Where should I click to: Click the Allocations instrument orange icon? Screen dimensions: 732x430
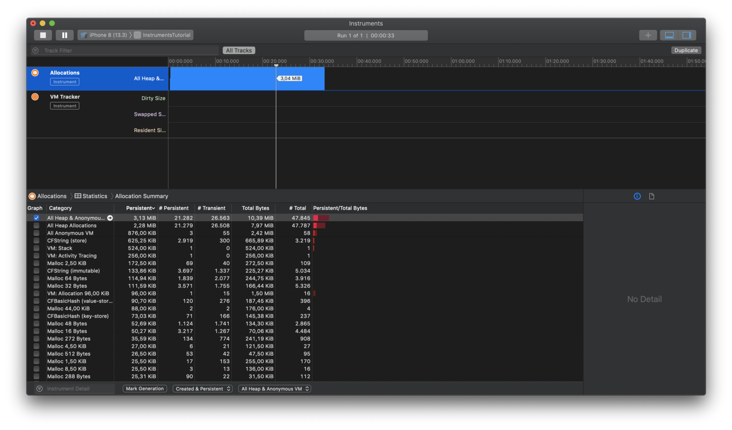tap(35, 73)
